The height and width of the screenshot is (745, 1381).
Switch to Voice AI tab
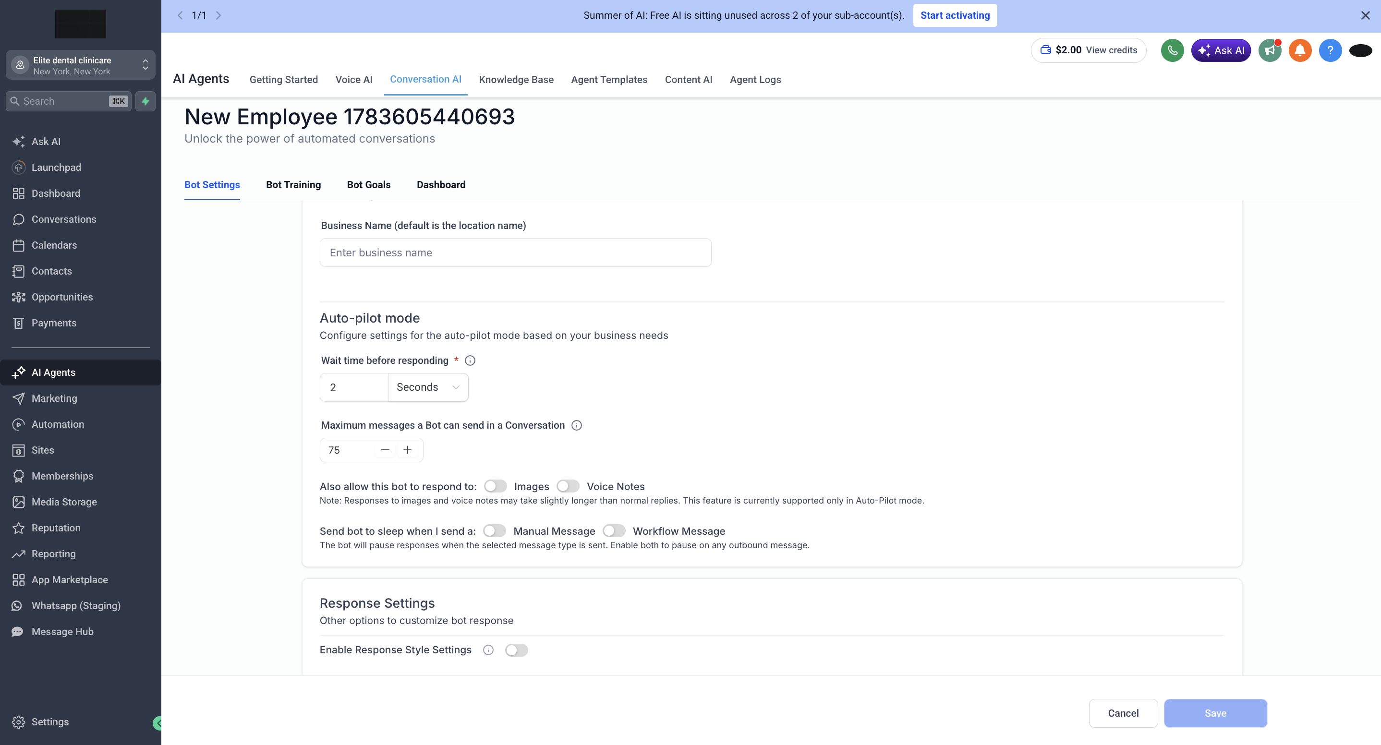354,80
